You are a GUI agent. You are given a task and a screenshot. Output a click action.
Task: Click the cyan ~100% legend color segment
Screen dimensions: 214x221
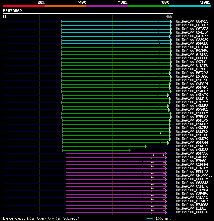pyautogui.click(x=190, y=6)
